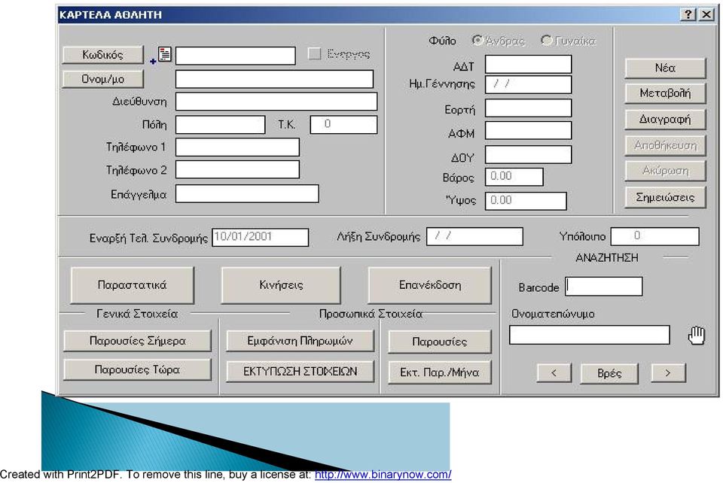Click the ΔΟΥ field
723x483 pixels.
pos(529,155)
